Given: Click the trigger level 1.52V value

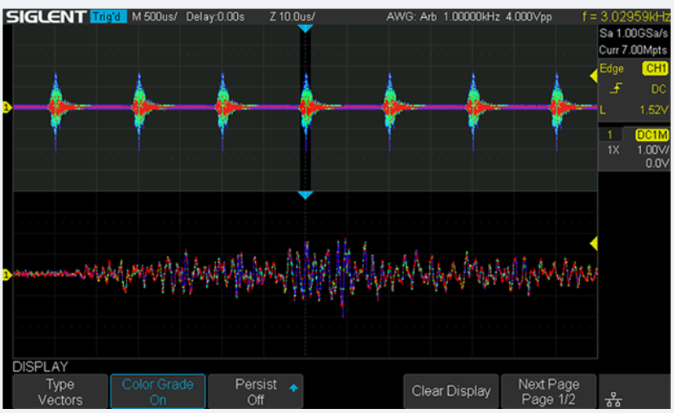Looking at the screenshot, I should [x=654, y=110].
